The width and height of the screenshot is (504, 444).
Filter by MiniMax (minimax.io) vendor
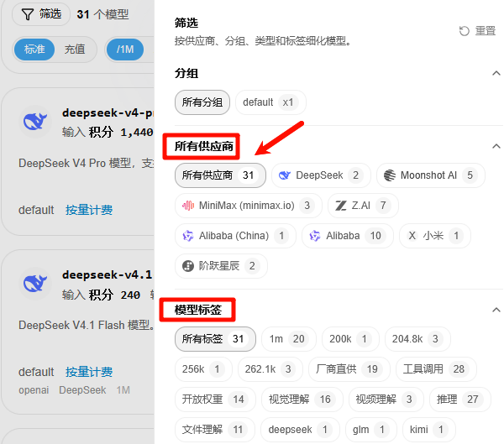tap(249, 206)
